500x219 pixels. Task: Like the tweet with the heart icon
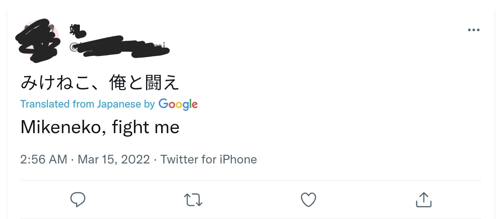pos(308,200)
